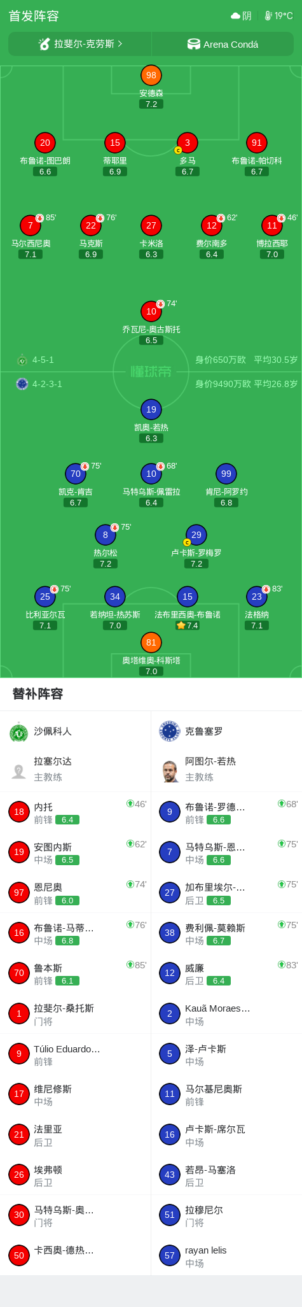302x1307 pixels.
Task: Tap the 4-2-3-1 formation label
Action: 48,384
